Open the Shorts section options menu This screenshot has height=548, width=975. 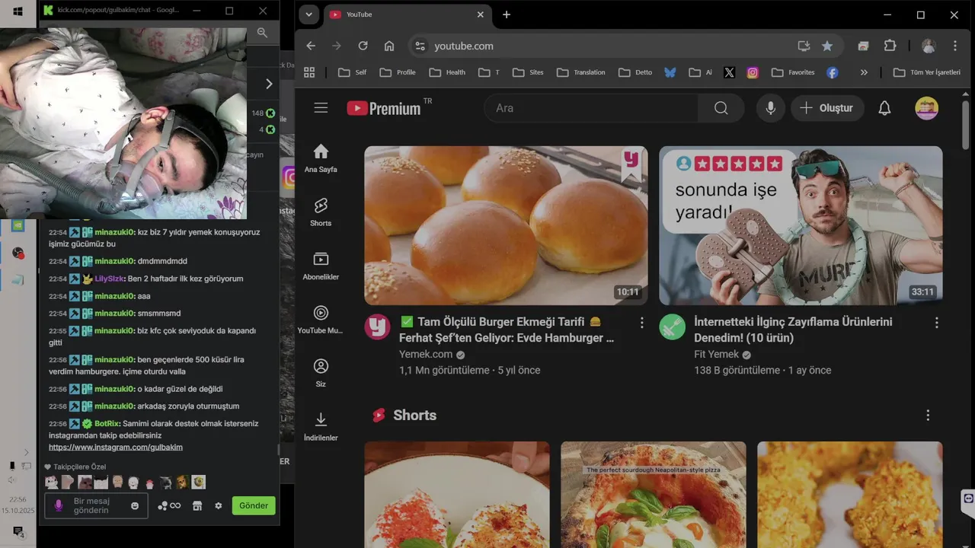[928, 415]
